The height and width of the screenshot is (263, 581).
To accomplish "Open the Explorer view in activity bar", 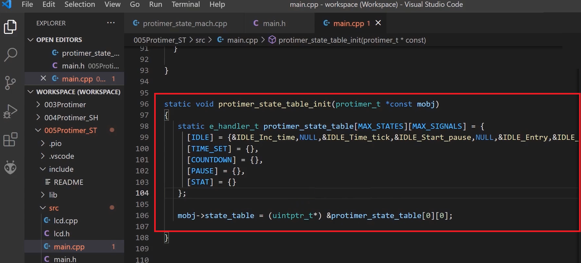I will pos(10,27).
